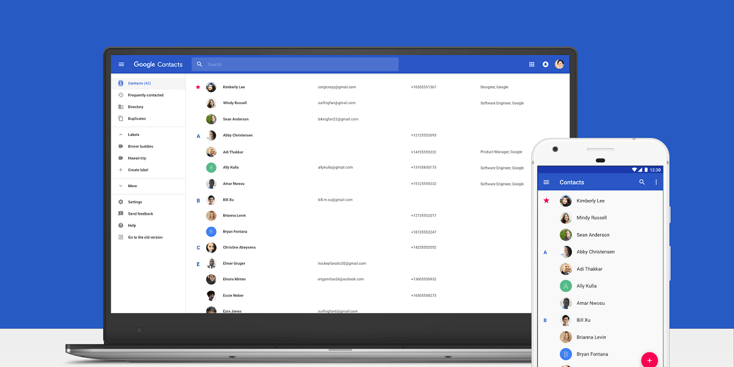
Task: Open the three-dot overflow menu on phone
Action: tap(656, 182)
